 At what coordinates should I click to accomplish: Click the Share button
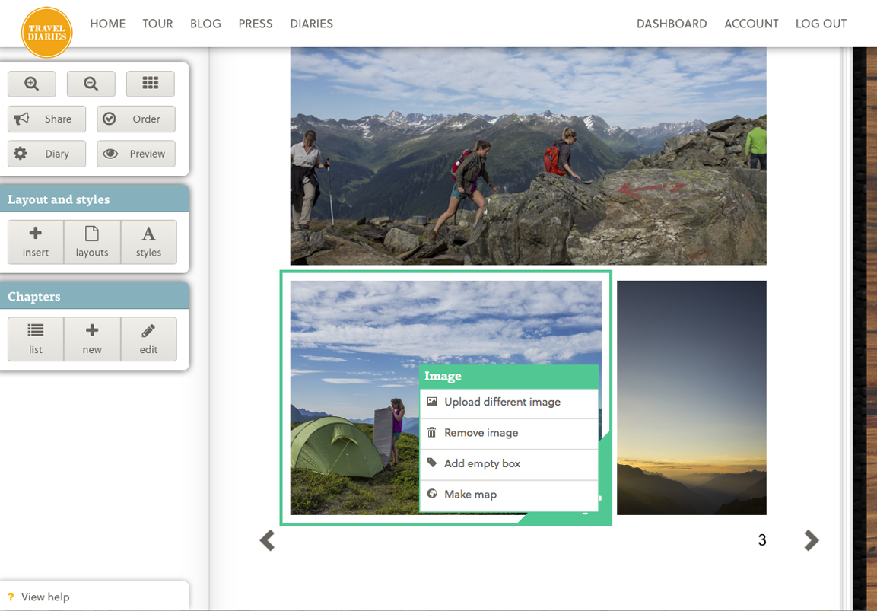(x=47, y=119)
